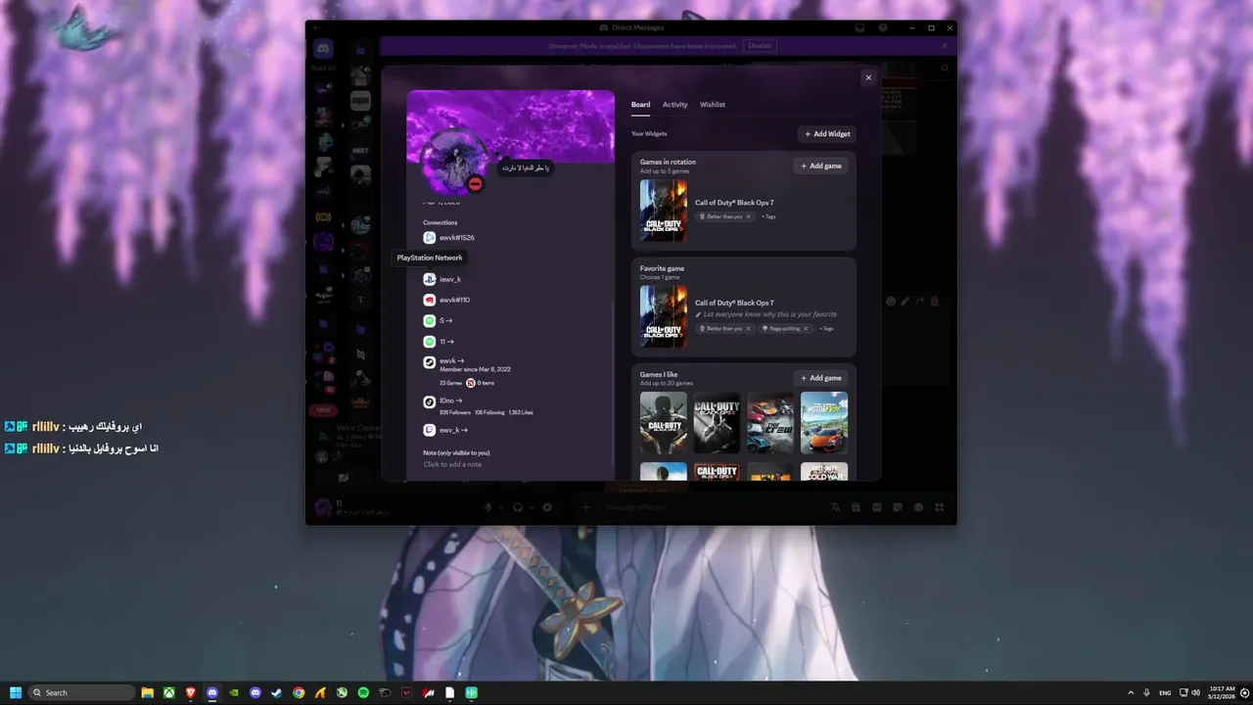The image size is (1253, 705).
Task: Open Discord home Direct Messages icon
Action: (323, 49)
